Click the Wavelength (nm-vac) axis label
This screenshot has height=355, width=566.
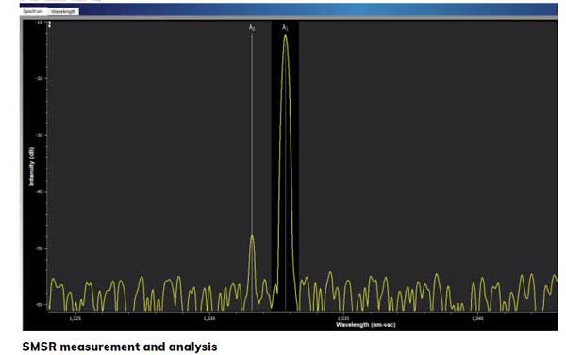click(x=365, y=325)
